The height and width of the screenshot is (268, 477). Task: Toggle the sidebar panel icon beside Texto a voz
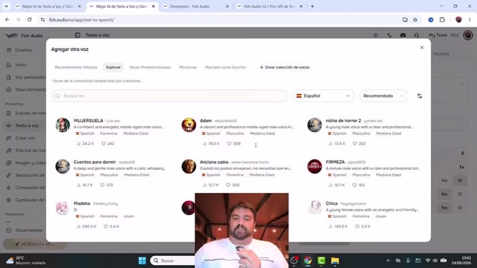77,35
